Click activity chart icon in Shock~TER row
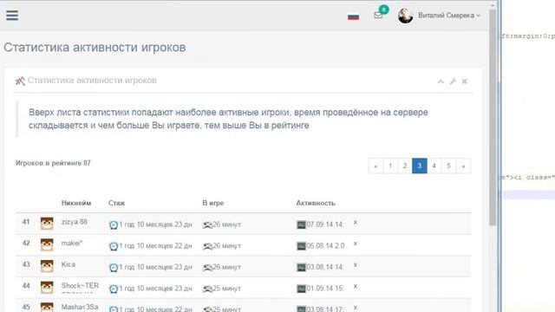This screenshot has width=555, height=312. pos(301,289)
